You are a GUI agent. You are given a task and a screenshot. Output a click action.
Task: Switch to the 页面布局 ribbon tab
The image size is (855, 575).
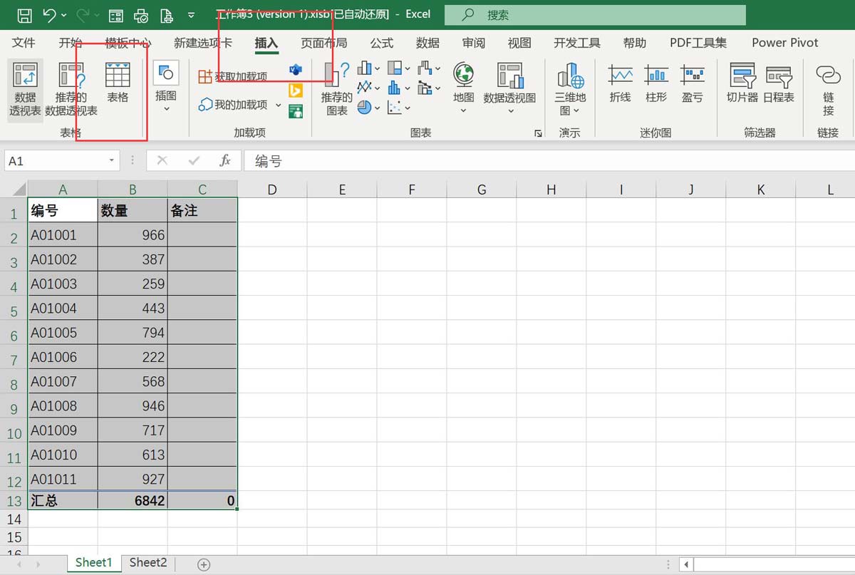(318, 43)
